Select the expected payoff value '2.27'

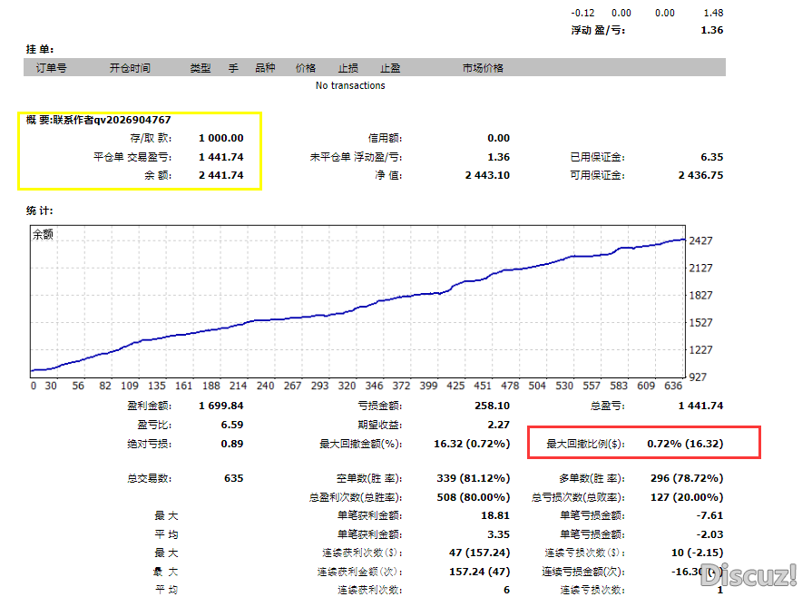coord(499,426)
